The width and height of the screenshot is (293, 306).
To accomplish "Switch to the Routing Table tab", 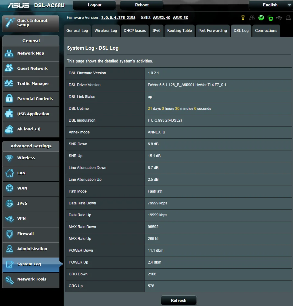I will [180, 31].
